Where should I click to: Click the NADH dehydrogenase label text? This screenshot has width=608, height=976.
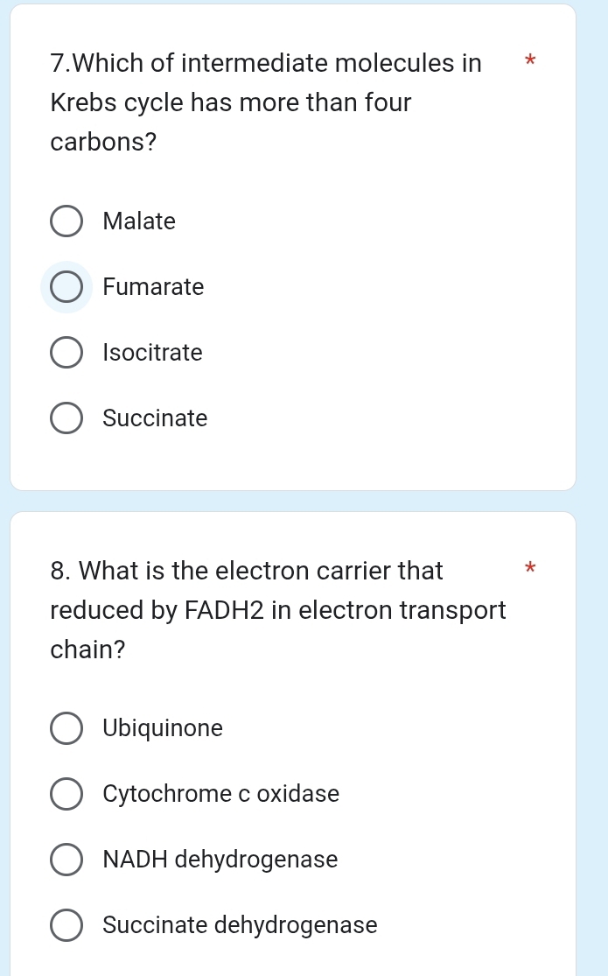click(x=220, y=859)
